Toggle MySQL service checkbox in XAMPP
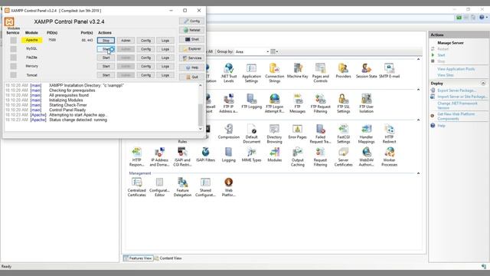Screen dimensions: 490x276 13,49
